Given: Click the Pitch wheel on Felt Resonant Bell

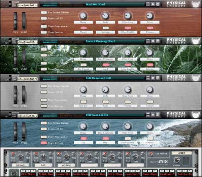Looking at the screenshot, I should (x=15, y=95).
